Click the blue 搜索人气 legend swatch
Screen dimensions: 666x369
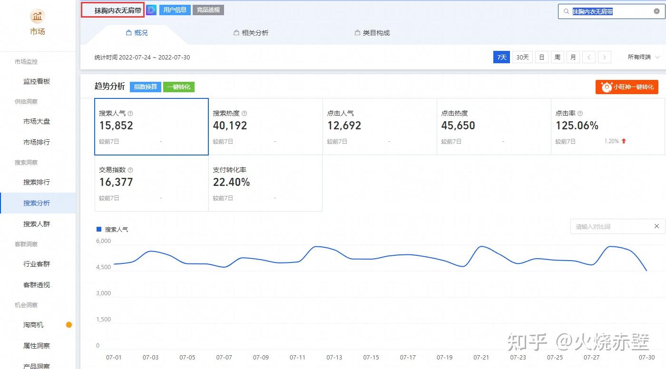pos(99,229)
